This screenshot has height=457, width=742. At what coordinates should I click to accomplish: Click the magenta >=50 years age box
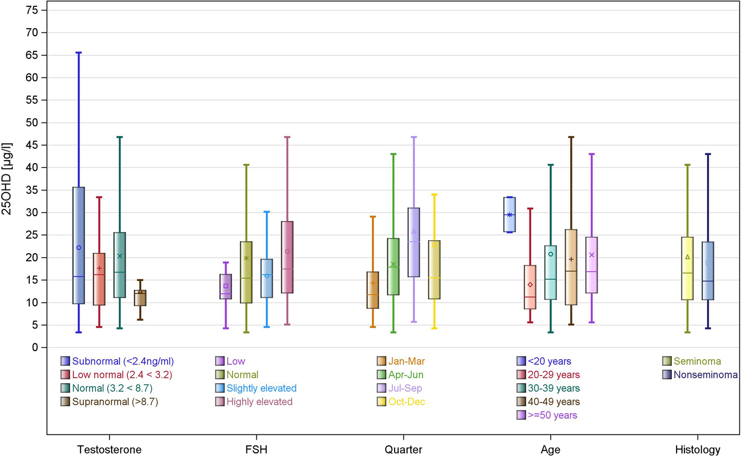[x=592, y=265]
